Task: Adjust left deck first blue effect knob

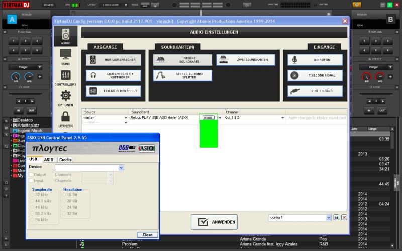Action: click(x=16, y=77)
